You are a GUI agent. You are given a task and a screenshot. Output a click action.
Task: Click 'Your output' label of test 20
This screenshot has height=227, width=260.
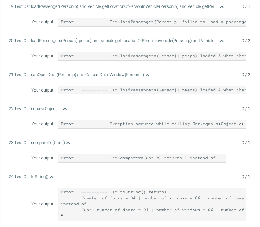click(42, 56)
